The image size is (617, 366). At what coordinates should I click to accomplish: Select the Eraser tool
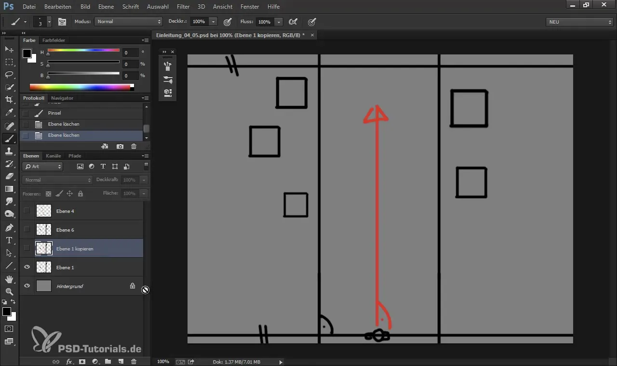coord(9,176)
